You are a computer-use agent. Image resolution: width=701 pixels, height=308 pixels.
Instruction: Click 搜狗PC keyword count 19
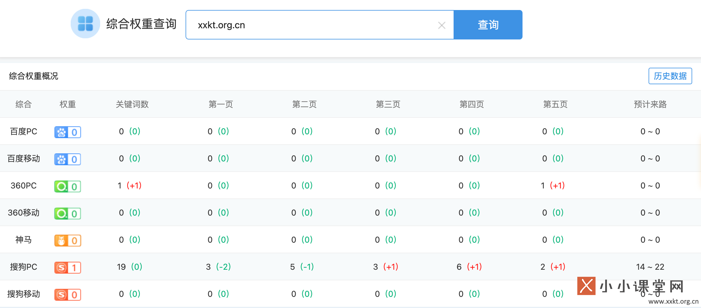(121, 267)
